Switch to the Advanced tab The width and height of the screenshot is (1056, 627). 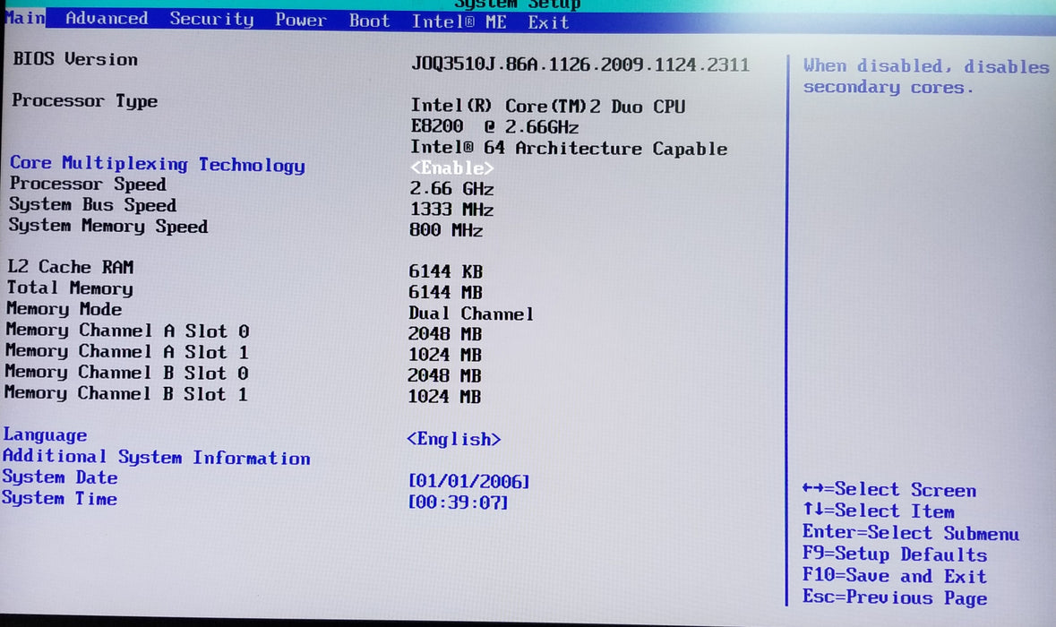[107, 18]
